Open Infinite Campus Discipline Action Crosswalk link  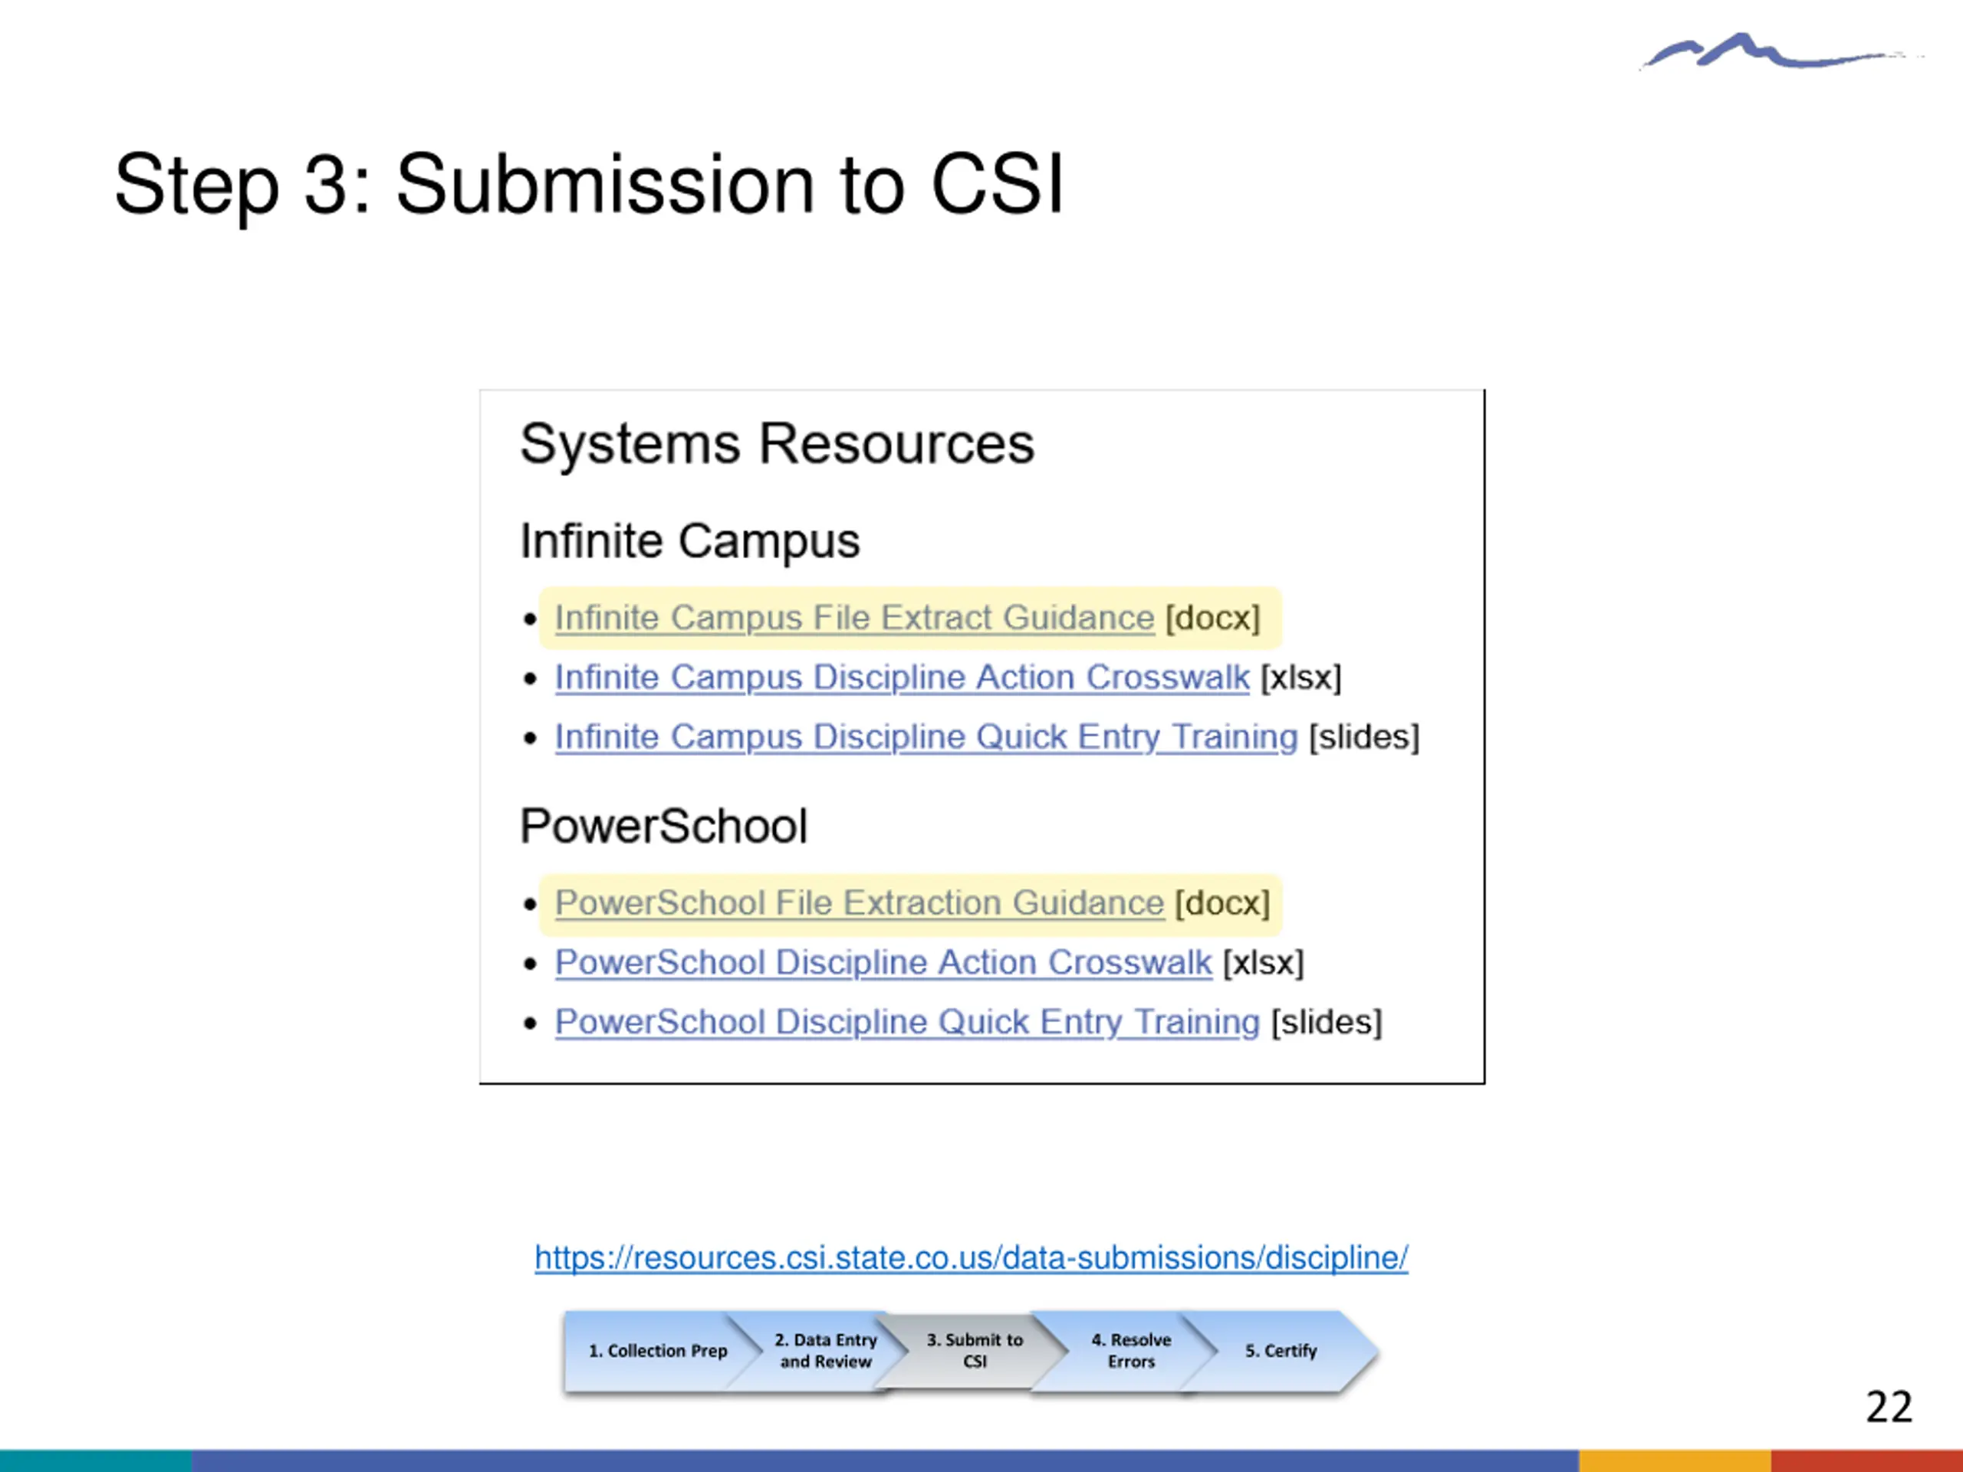tap(902, 677)
